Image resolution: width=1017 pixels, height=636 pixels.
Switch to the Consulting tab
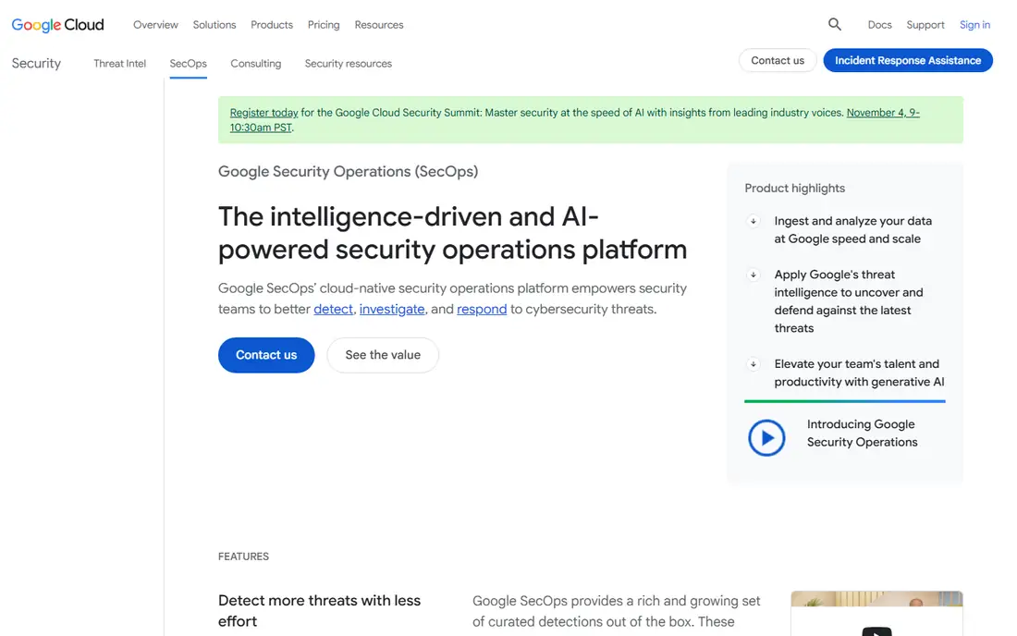[x=255, y=64]
